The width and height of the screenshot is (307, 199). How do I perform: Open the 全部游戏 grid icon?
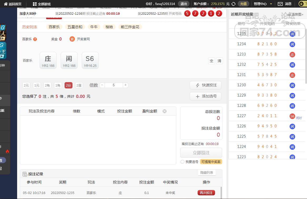(x=35, y=4)
